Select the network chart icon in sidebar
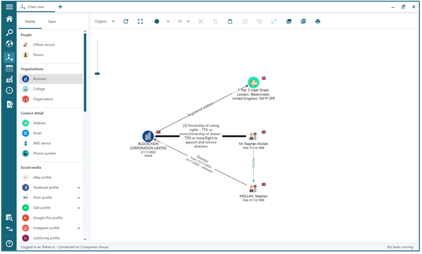The width and height of the screenshot is (422, 254). (x=9, y=57)
